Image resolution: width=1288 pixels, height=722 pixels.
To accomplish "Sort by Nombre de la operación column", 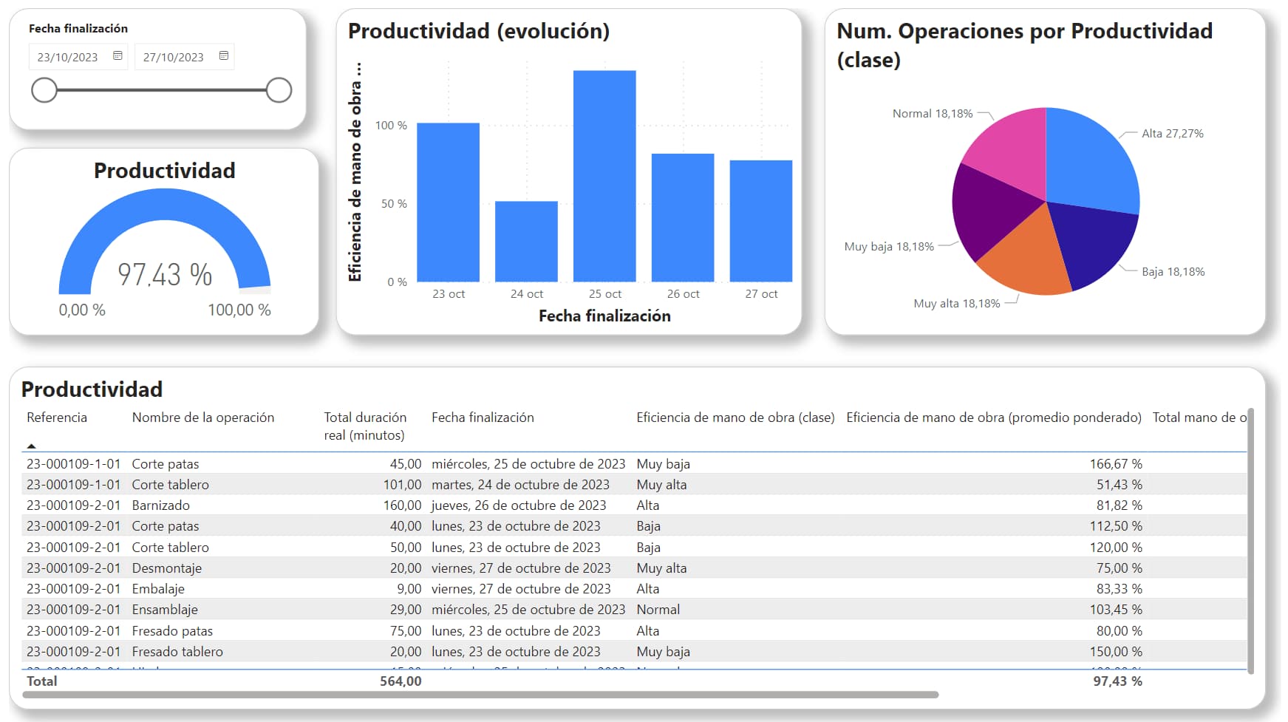I will click(203, 418).
